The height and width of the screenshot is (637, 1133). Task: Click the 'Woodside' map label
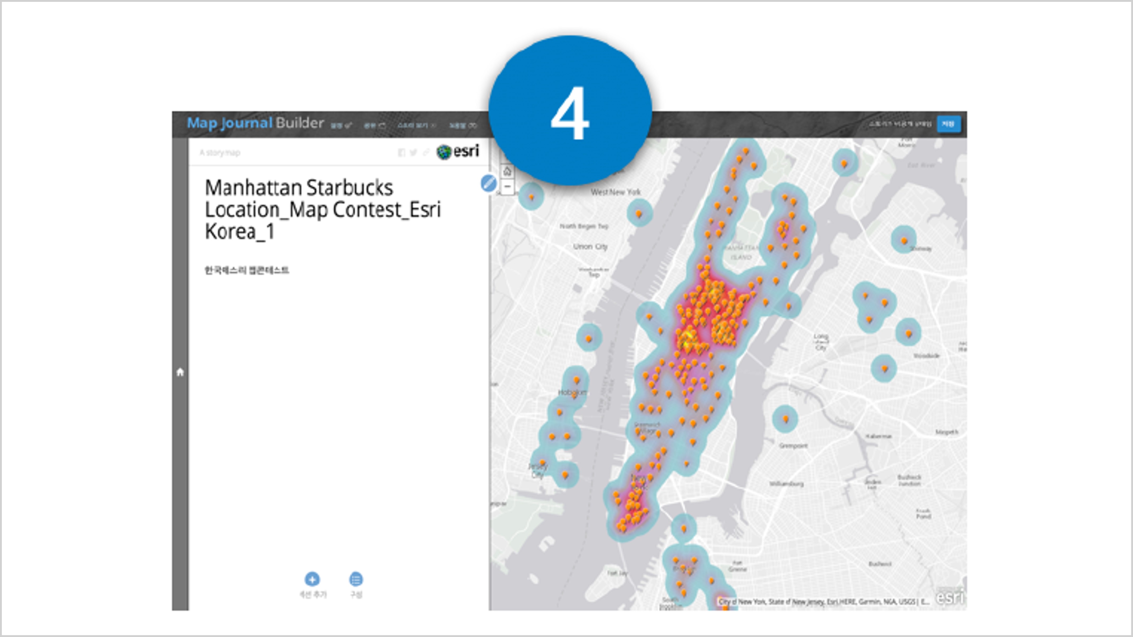[x=926, y=355]
